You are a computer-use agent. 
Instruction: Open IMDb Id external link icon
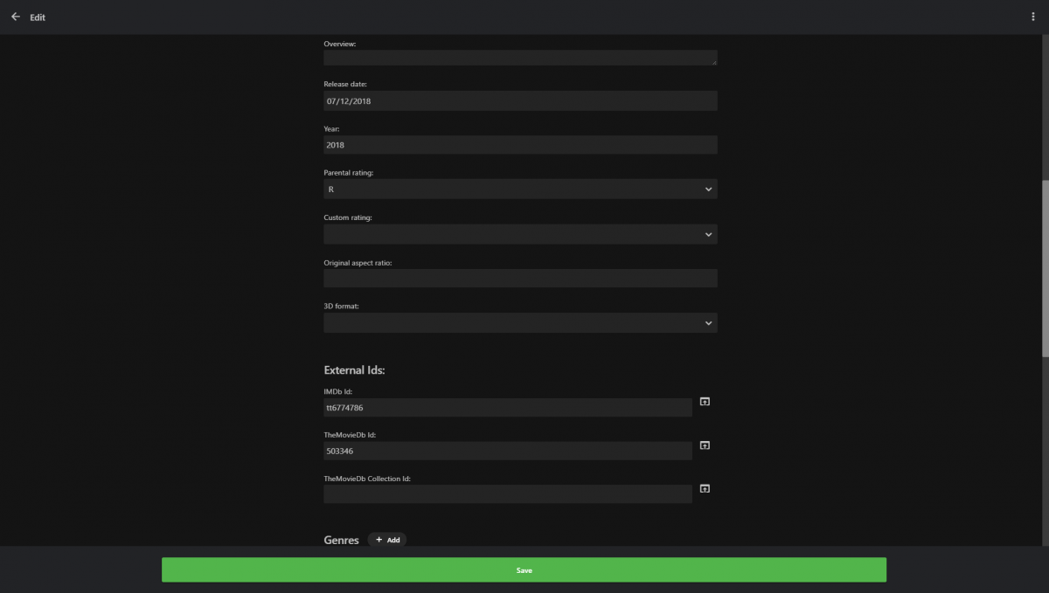[x=705, y=402]
